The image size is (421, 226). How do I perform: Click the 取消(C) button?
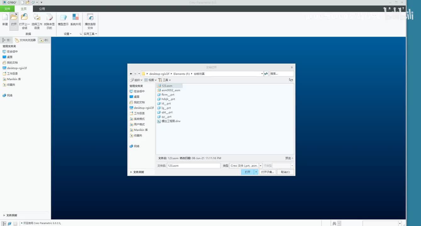coord(286,172)
